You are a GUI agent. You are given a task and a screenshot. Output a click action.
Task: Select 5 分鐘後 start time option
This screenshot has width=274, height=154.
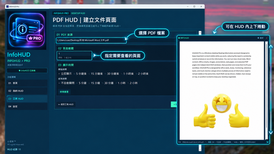(80, 74)
